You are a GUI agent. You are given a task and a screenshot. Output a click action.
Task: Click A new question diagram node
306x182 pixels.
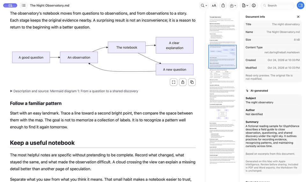[x=175, y=69]
